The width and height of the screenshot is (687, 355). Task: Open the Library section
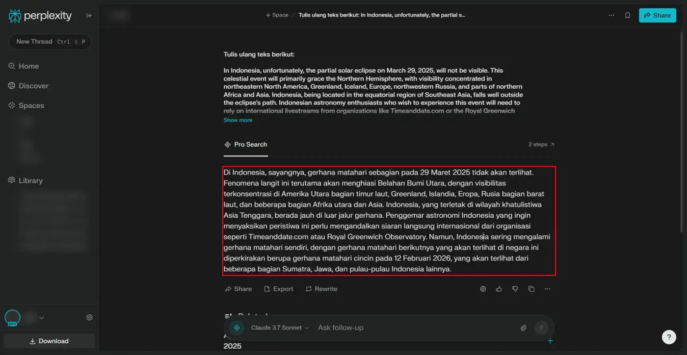point(26,180)
